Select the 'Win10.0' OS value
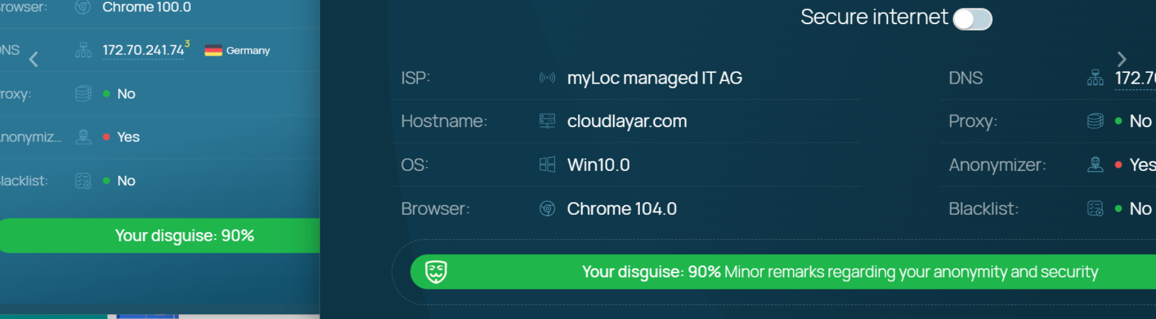 (598, 165)
